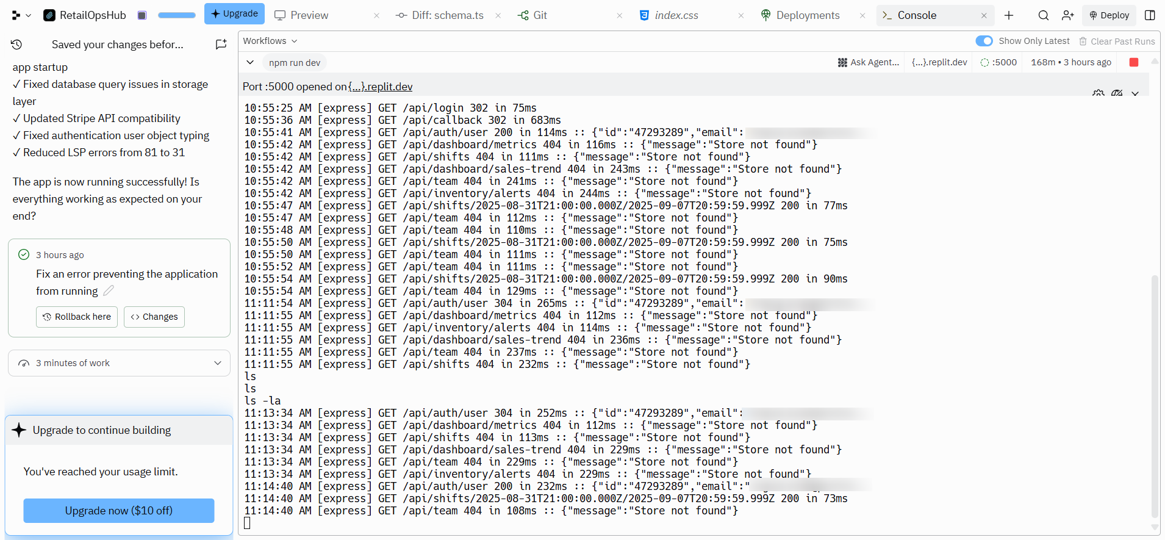Open dropdown chevron next to Replit logo
The height and width of the screenshot is (540, 1165).
point(28,15)
